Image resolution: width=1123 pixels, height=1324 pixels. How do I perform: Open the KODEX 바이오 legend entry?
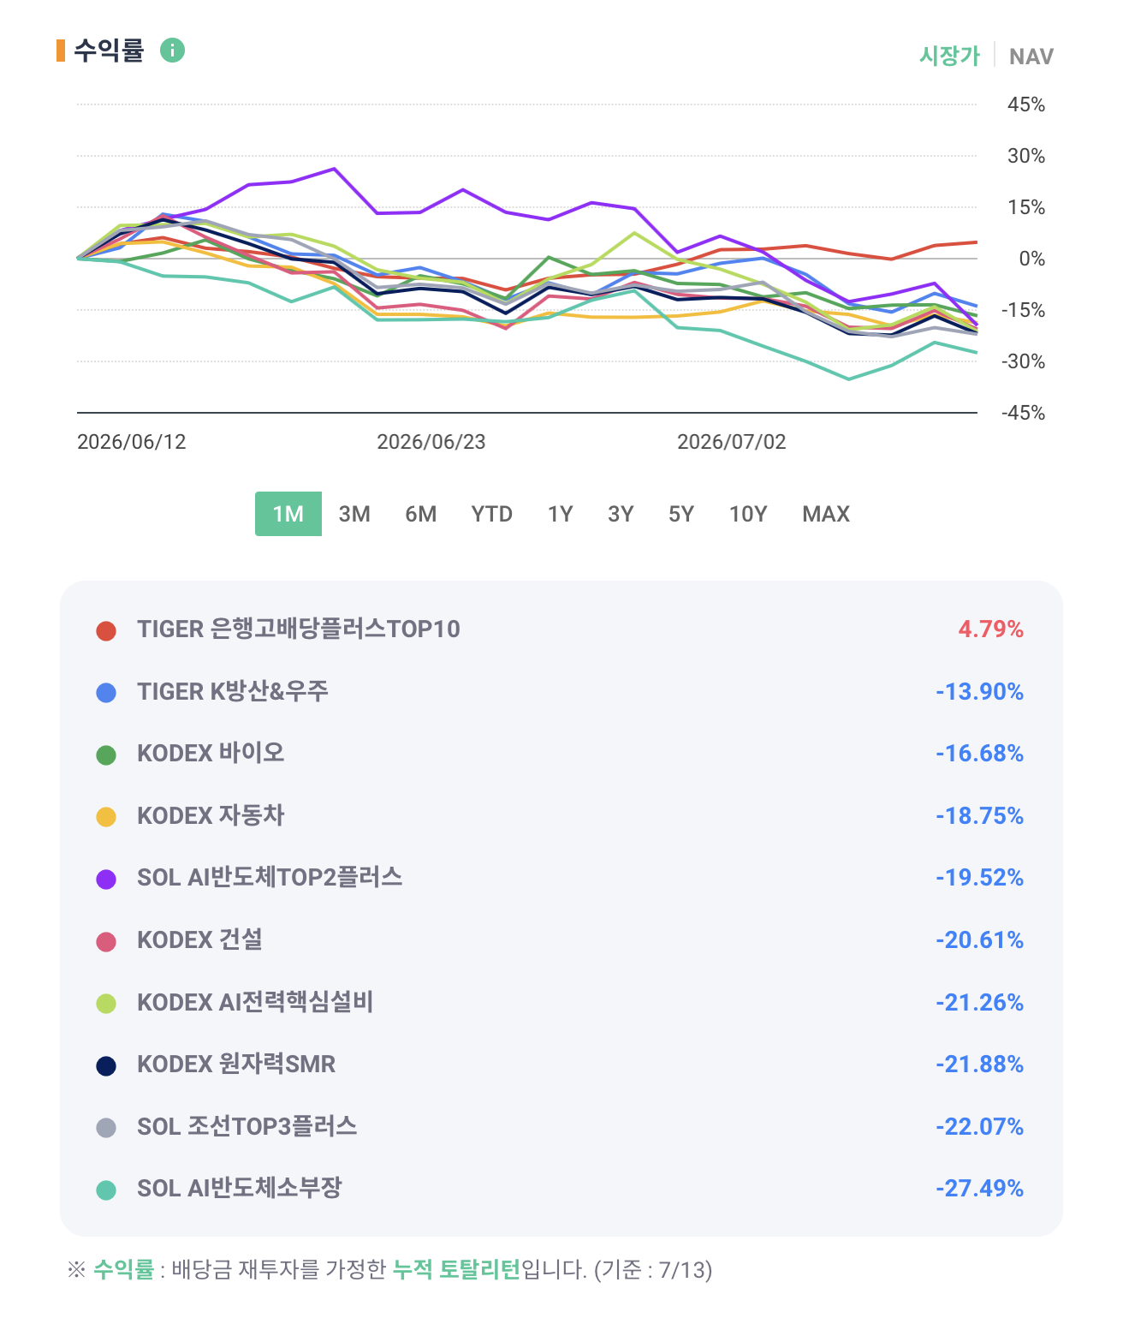coord(561,754)
